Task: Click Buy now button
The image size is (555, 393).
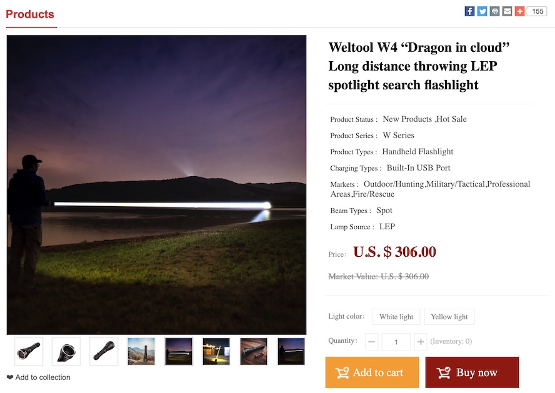Action: [x=472, y=372]
